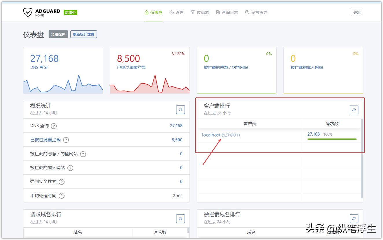Go to the 过滤器 section
The height and width of the screenshot is (240, 383).
[x=200, y=12]
